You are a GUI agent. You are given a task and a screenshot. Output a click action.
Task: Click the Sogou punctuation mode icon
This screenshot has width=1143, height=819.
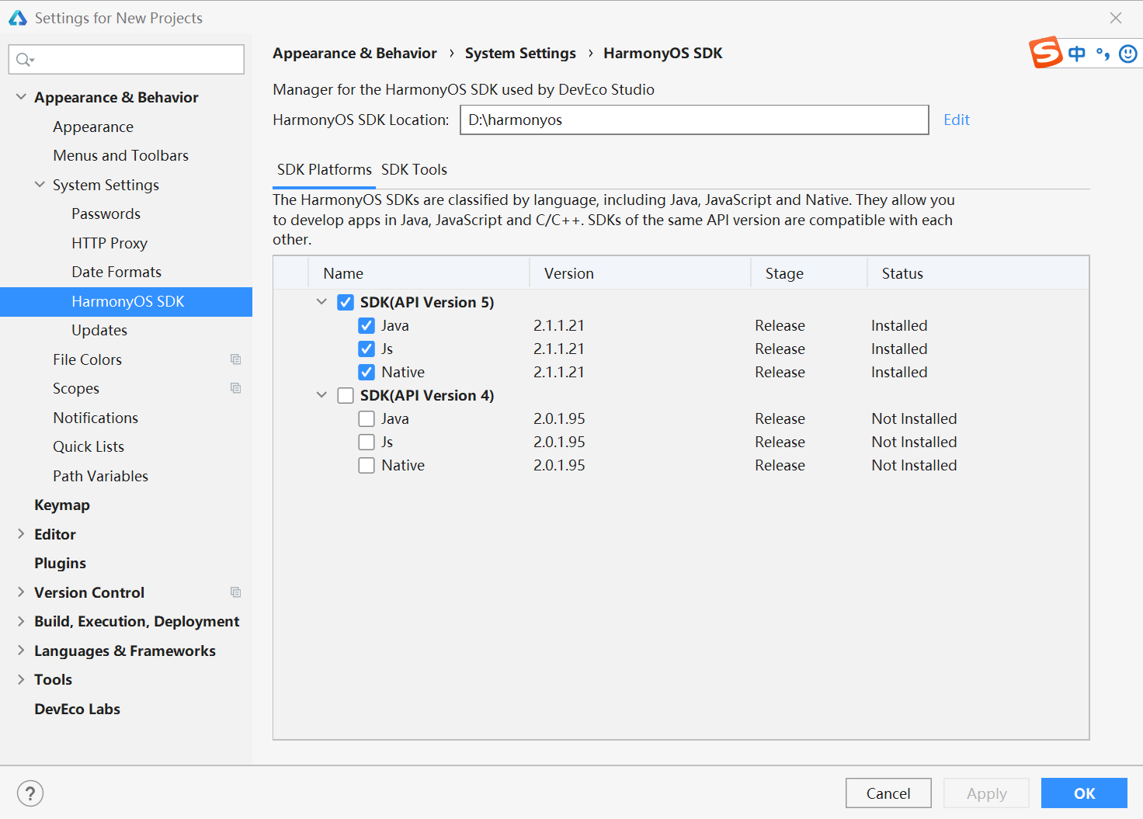click(1103, 54)
